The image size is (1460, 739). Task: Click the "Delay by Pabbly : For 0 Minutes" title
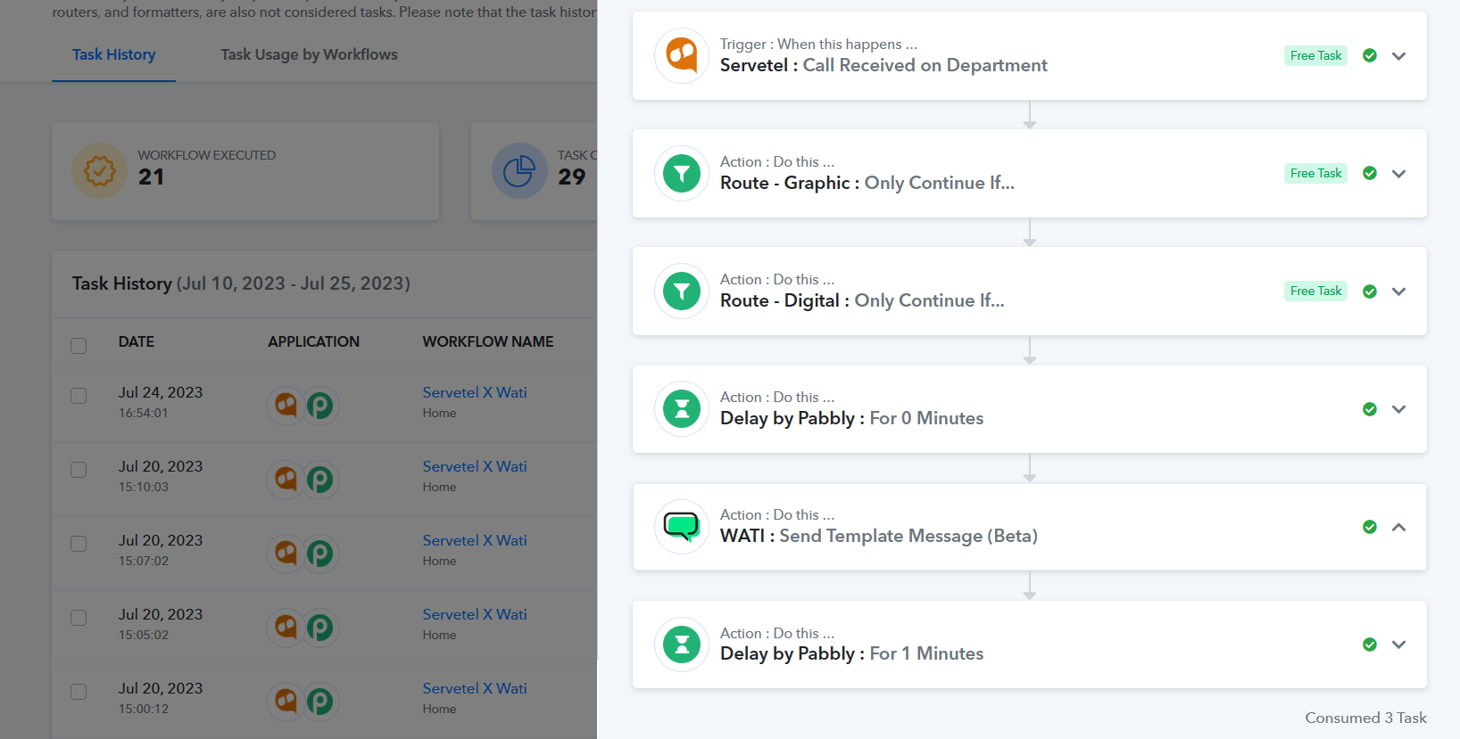(851, 418)
